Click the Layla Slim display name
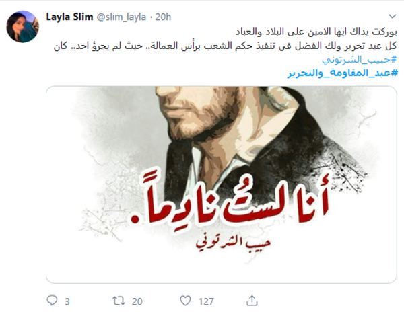Viewport: 404px width, 316px height. point(69,17)
